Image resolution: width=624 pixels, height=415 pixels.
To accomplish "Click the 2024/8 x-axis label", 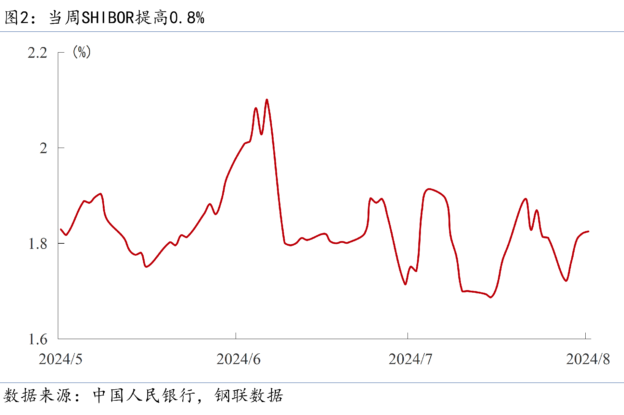I will point(588,359).
